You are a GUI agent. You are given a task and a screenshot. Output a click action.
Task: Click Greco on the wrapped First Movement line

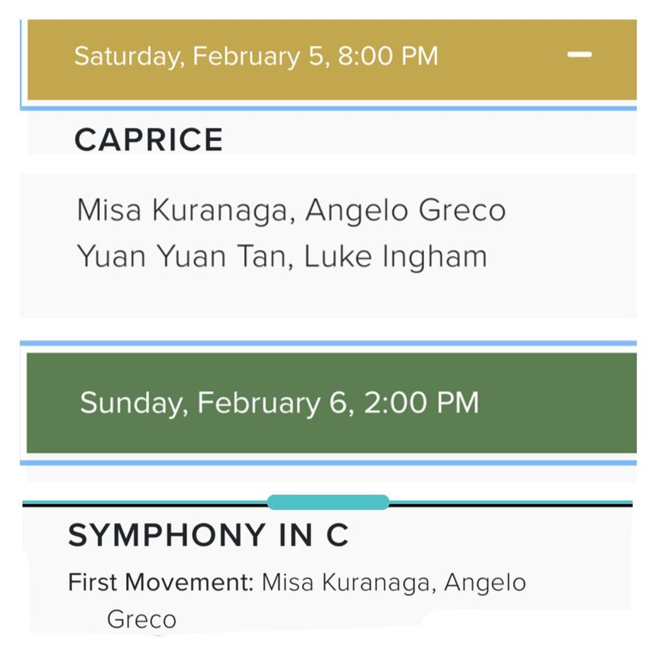[141, 619]
